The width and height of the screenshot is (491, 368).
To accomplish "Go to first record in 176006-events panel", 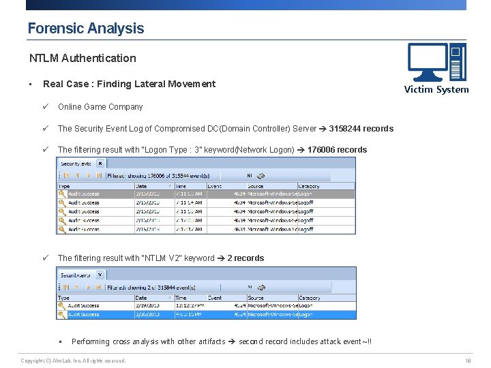I will click(x=66, y=176).
